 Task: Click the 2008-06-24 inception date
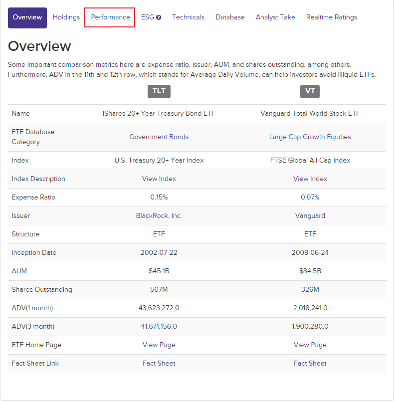click(310, 253)
